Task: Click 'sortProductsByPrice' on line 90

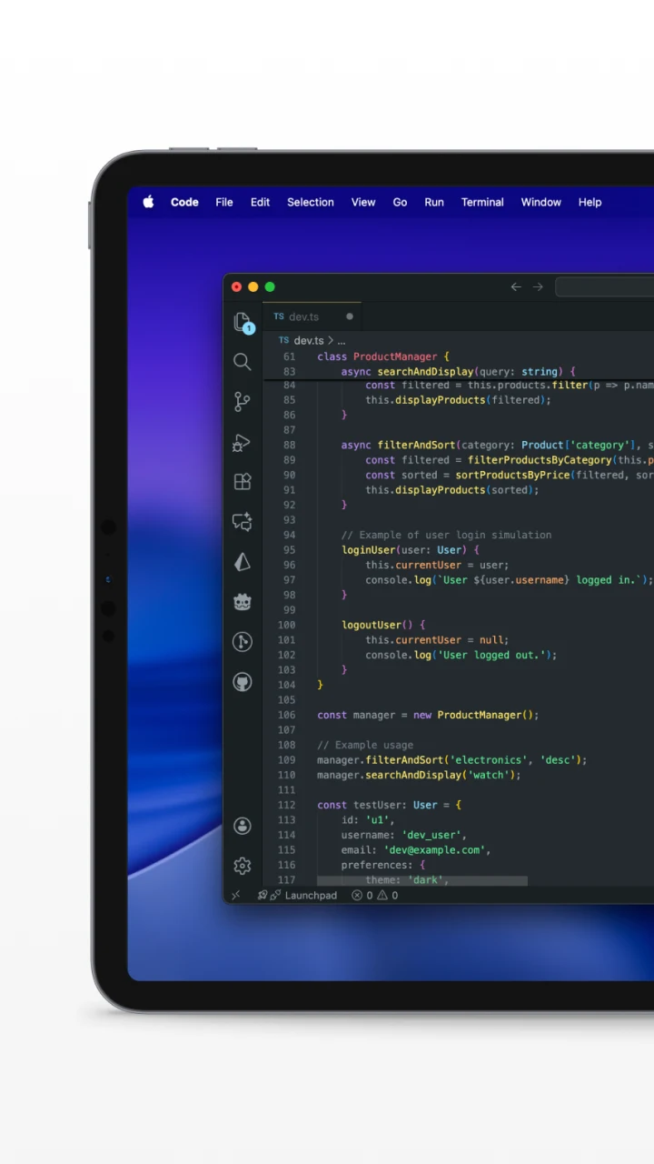Action: coord(513,475)
